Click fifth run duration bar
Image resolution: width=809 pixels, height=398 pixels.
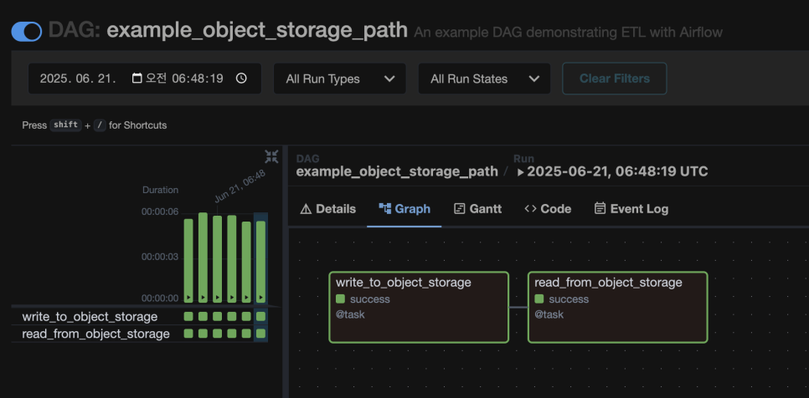(246, 262)
